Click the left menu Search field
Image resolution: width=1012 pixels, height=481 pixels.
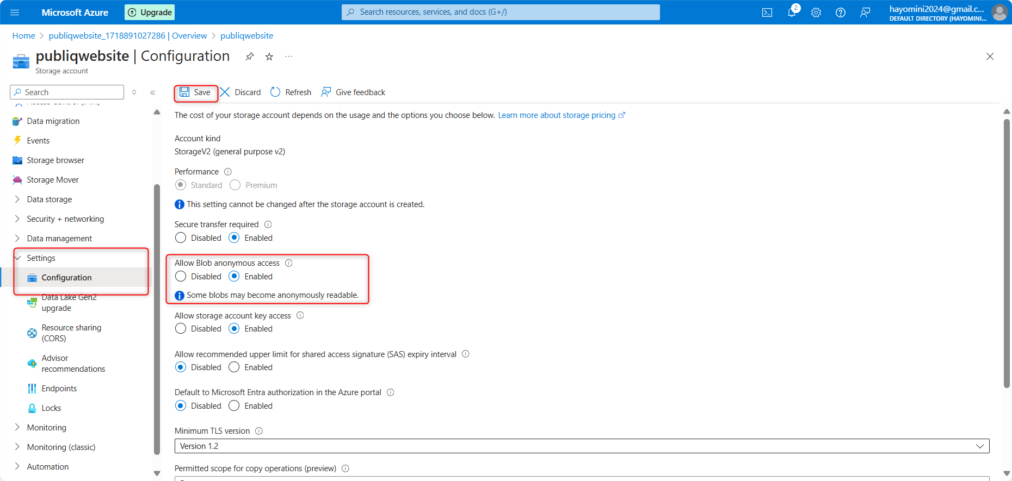[x=67, y=92]
